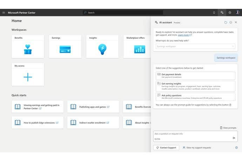Viewport: 242px width, 161px height.
Task: Open the Insights workspace tile
Action: [102, 46]
